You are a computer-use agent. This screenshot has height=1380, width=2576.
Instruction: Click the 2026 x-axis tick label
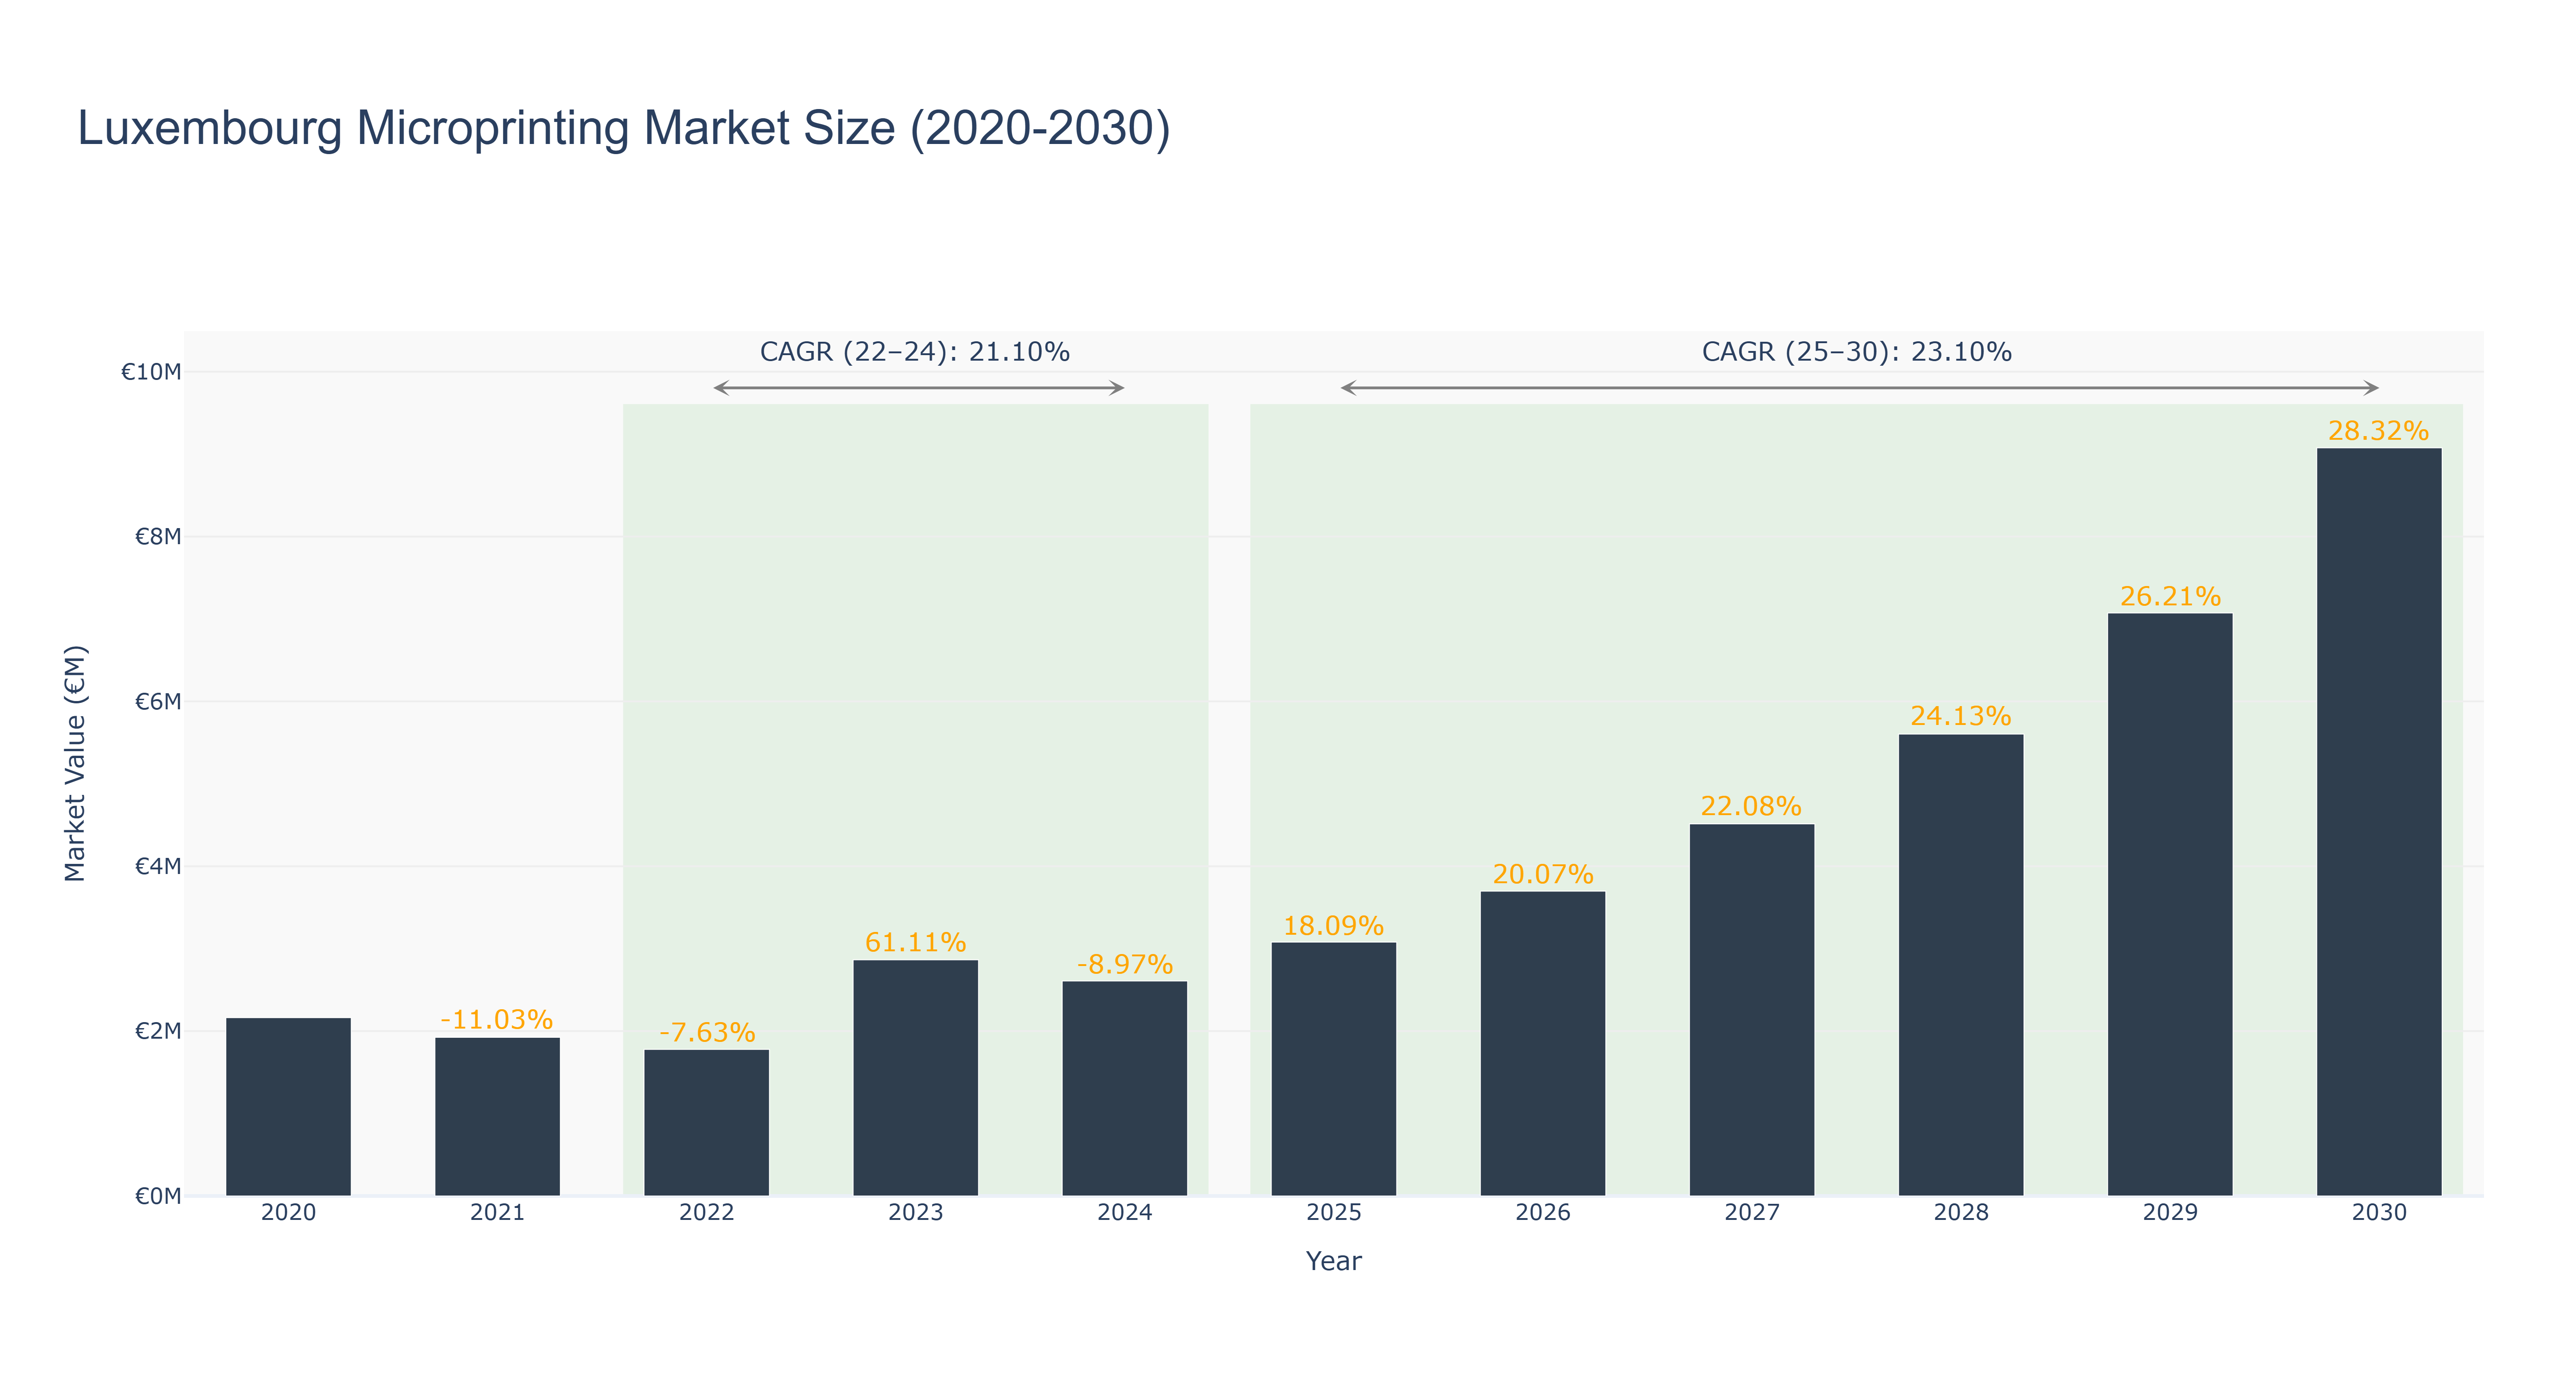1542,1213
